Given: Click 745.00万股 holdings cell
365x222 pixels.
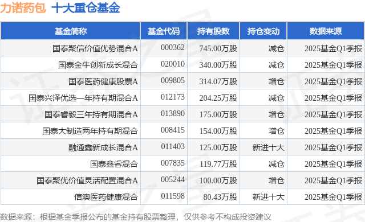Looking at the screenshot, I should [218, 48].
